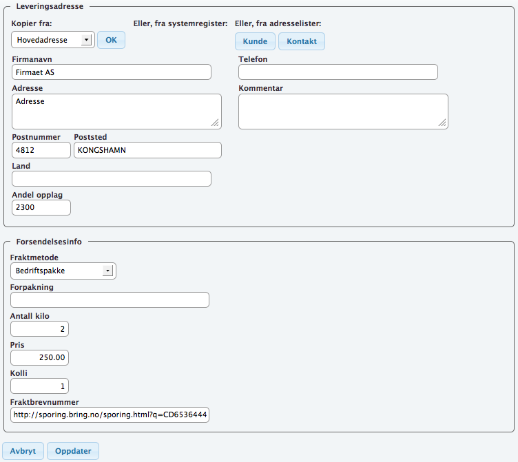The width and height of the screenshot is (518, 462).
Task: Select the Andel opplag field
Action: [x=41, y=207]
